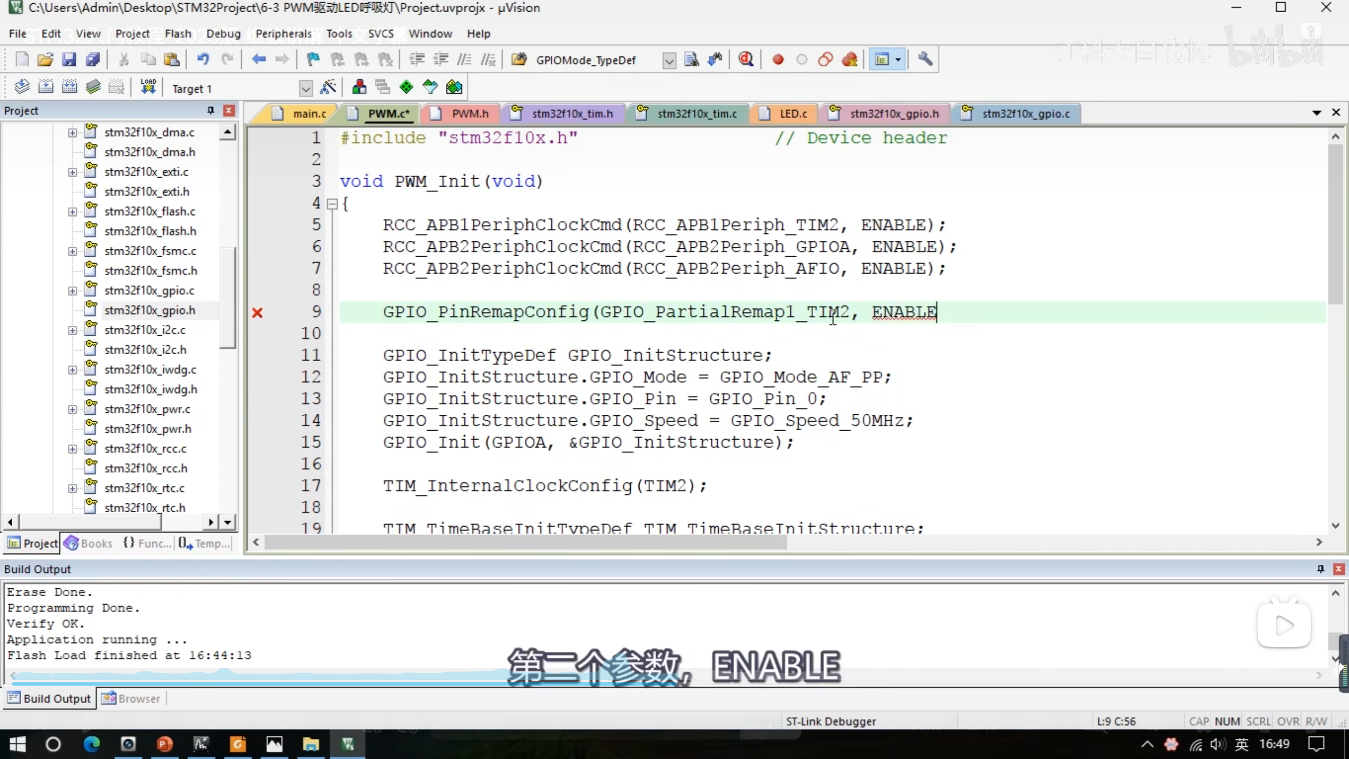Click the Manage Run-Time Environment green diamond
Image resolution: width=1349 pixels, height=759 pixels.
tap(406, 87)
